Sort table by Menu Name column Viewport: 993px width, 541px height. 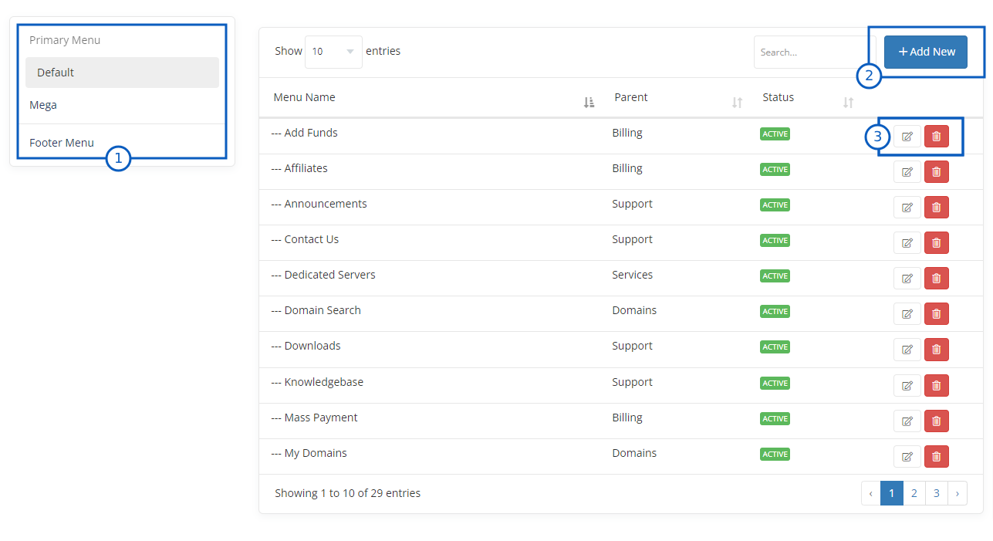[589, 102]
